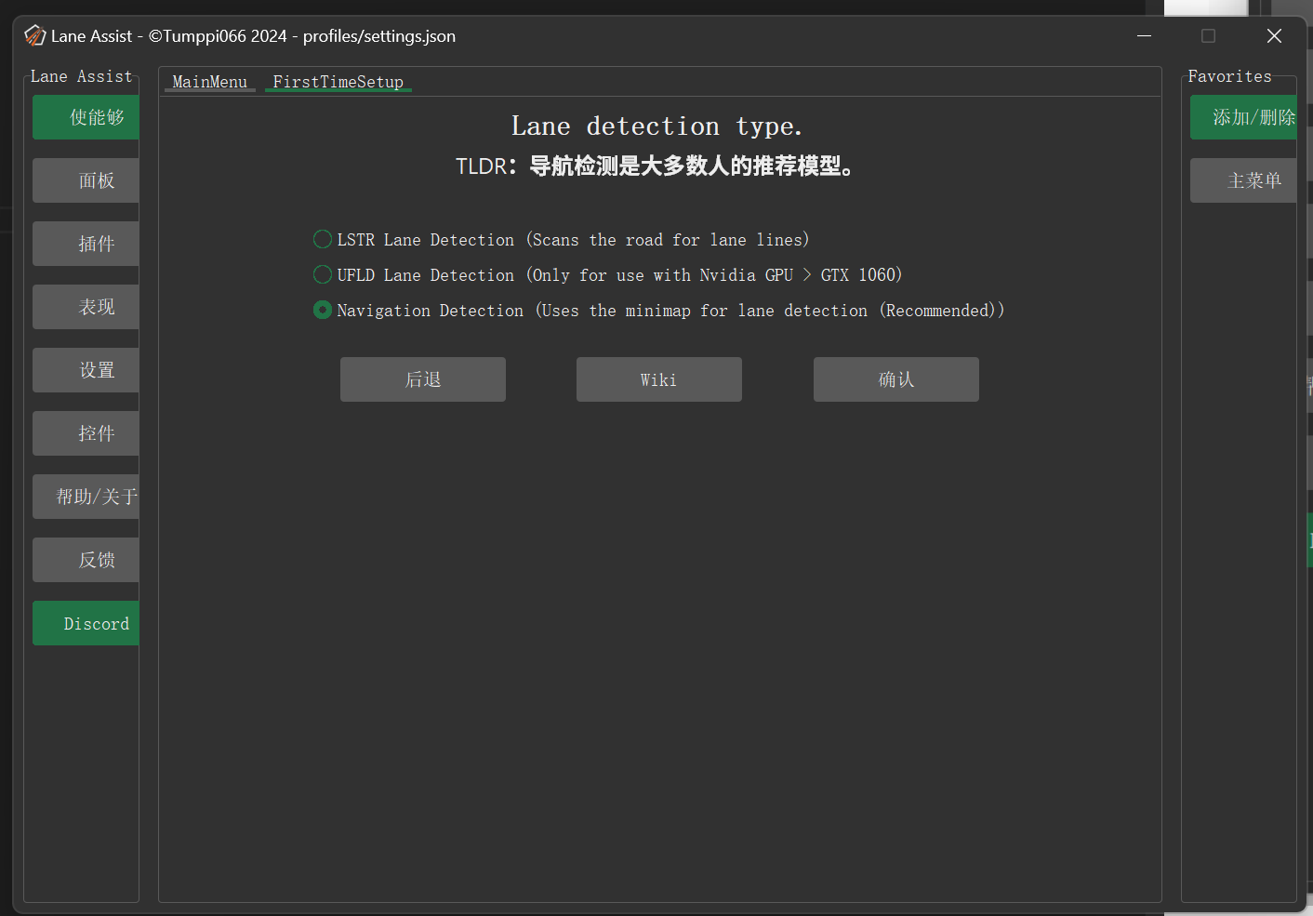Open the FirstTimeSetup tab
Image resolution: width=1313 pixels, height=916 pixels.
338,82
